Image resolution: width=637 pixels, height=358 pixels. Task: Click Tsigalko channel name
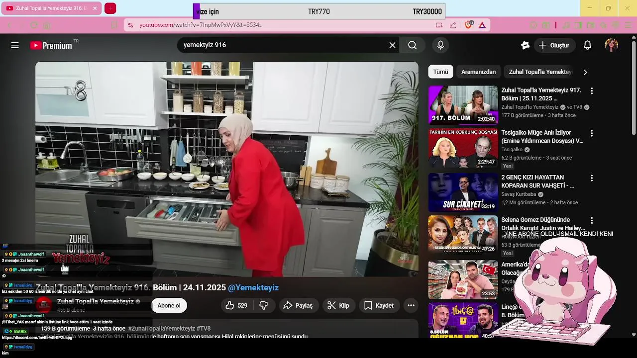[x=512, y=150]
